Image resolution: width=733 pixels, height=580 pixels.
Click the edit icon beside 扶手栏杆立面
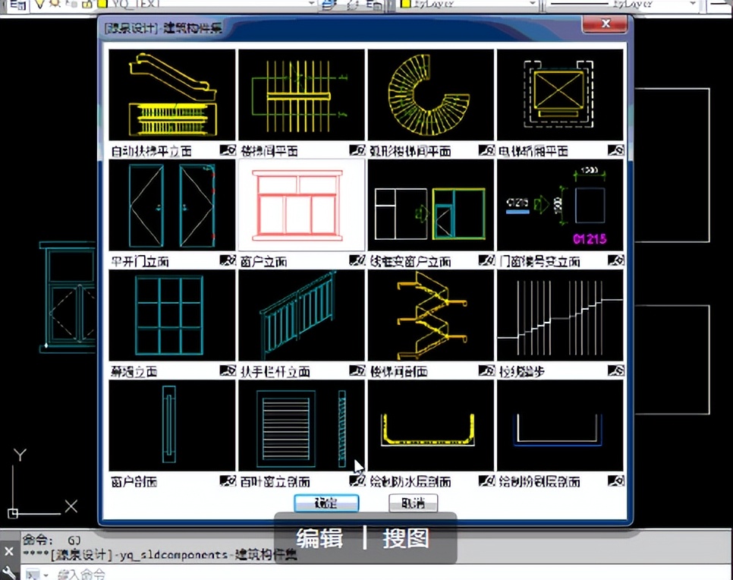pos(357,371)
